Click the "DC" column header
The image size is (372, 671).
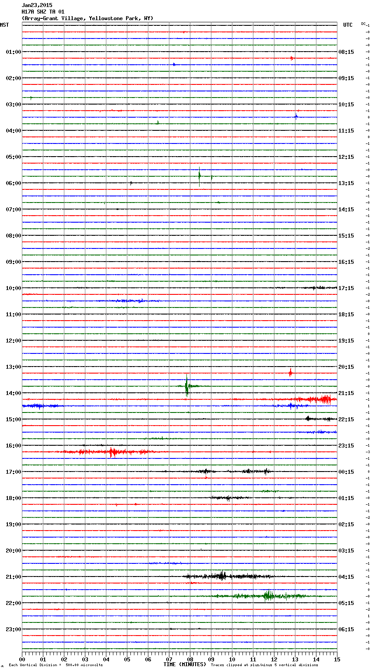click(363, 24)
